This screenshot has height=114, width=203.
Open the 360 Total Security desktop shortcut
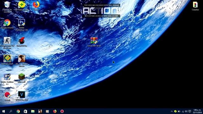[x=22, y=6]
